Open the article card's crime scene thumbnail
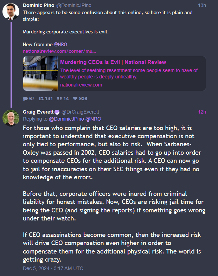 coord(40,73)
